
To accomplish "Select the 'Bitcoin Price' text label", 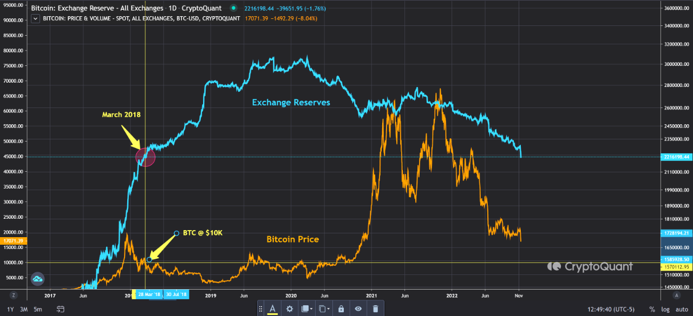I will pos(293,239).
